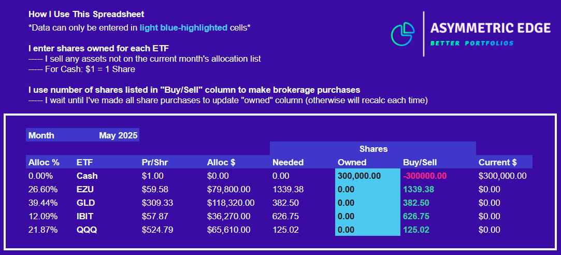
Task: Select the May 2025 month cell
Action: click(118, 136)
